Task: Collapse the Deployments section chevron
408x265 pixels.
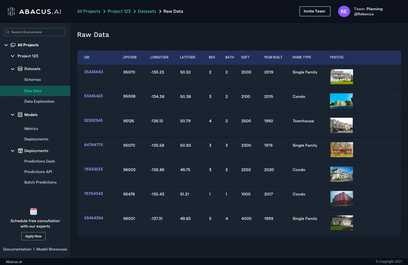Action: (12, 151)
